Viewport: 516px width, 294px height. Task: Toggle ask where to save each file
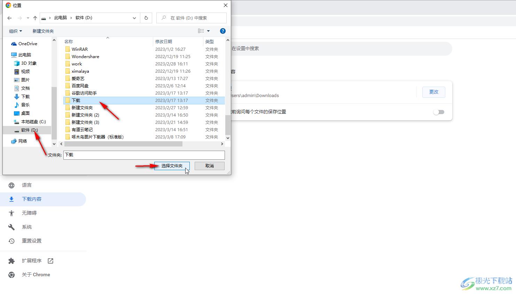[x=439, y=112]
